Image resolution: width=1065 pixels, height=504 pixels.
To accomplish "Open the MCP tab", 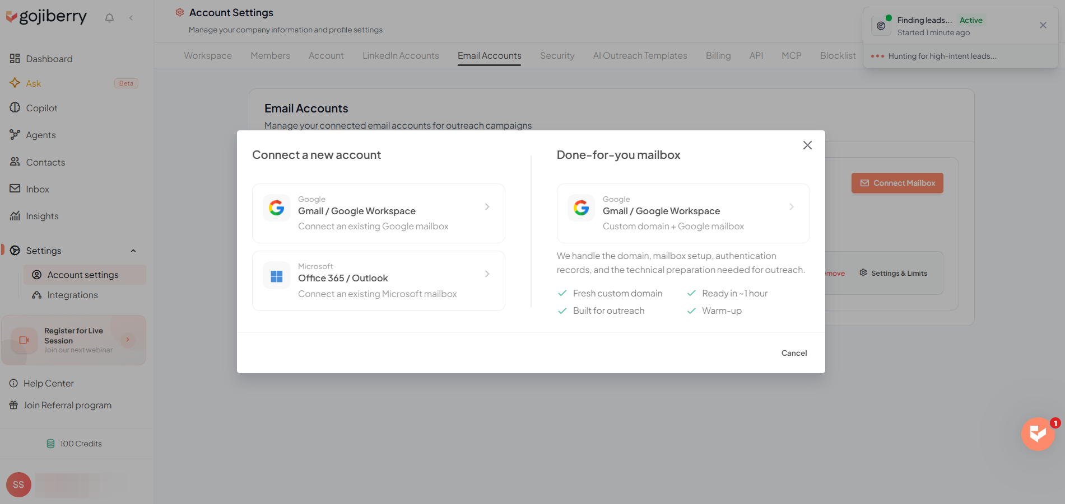I will (x=791, y=55).
